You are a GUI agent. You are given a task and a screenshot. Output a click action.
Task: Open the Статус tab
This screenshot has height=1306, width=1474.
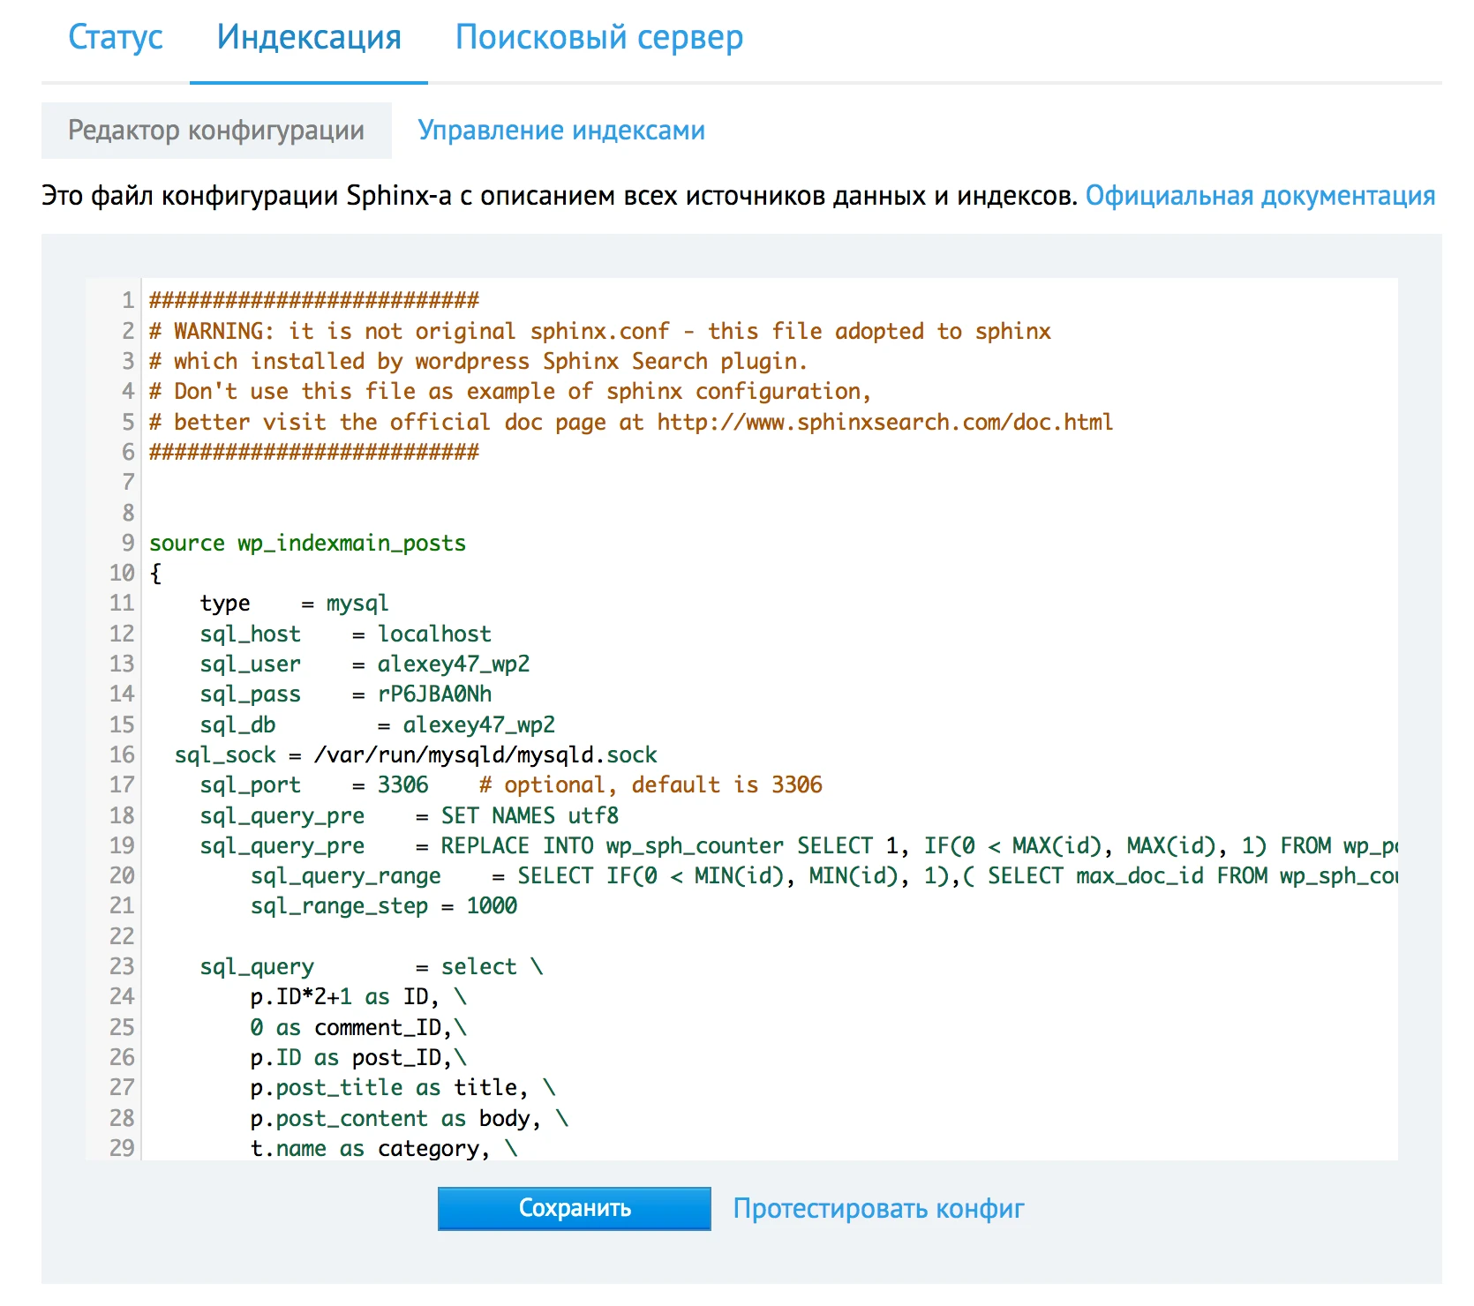(x=116, y=38)
